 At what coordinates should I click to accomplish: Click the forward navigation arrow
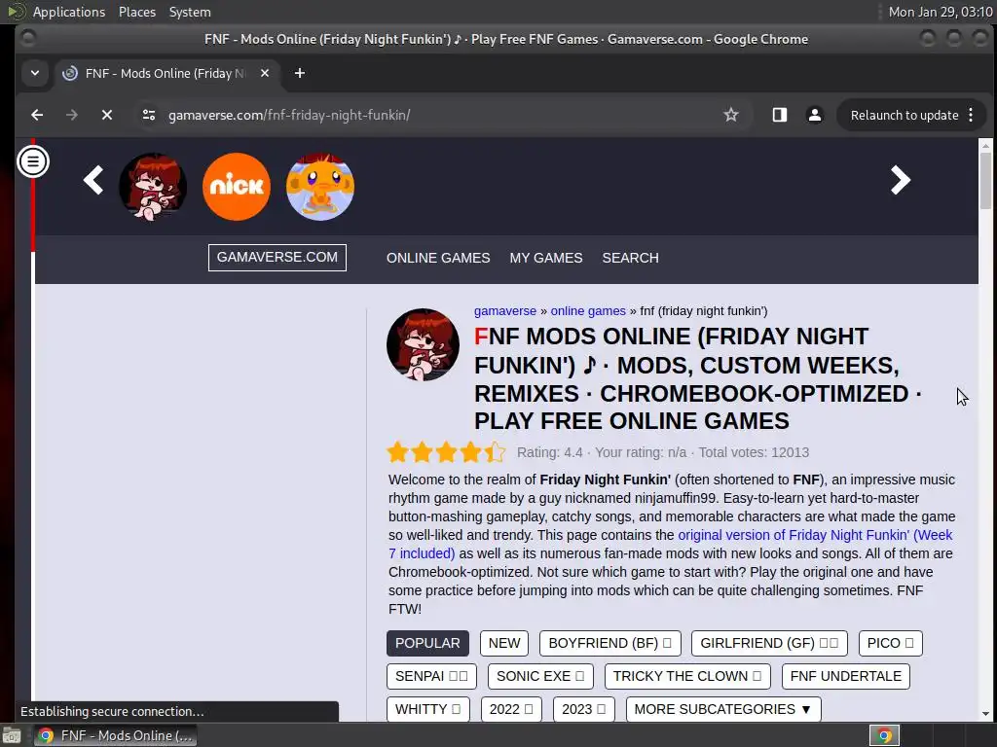[x=72, y=115]
